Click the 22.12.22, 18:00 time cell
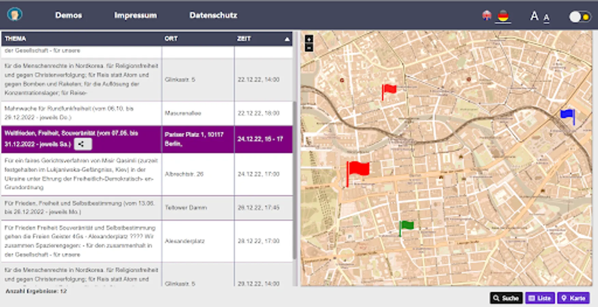The height and width of the screenshot is (307, 598). click(263, 113)
